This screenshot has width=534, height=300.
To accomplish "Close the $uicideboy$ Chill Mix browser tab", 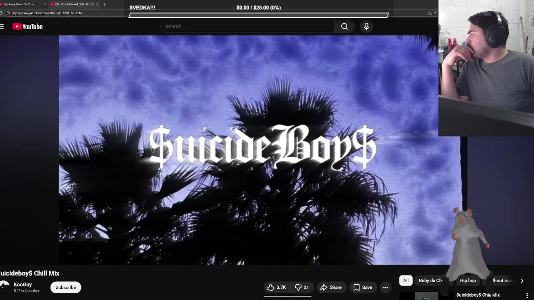I will [x=97, y=4].
